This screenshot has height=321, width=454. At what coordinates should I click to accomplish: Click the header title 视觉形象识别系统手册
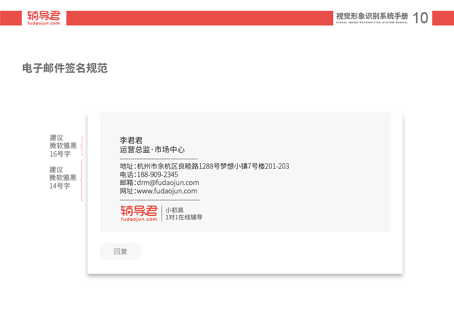click(x=372, y=16)
